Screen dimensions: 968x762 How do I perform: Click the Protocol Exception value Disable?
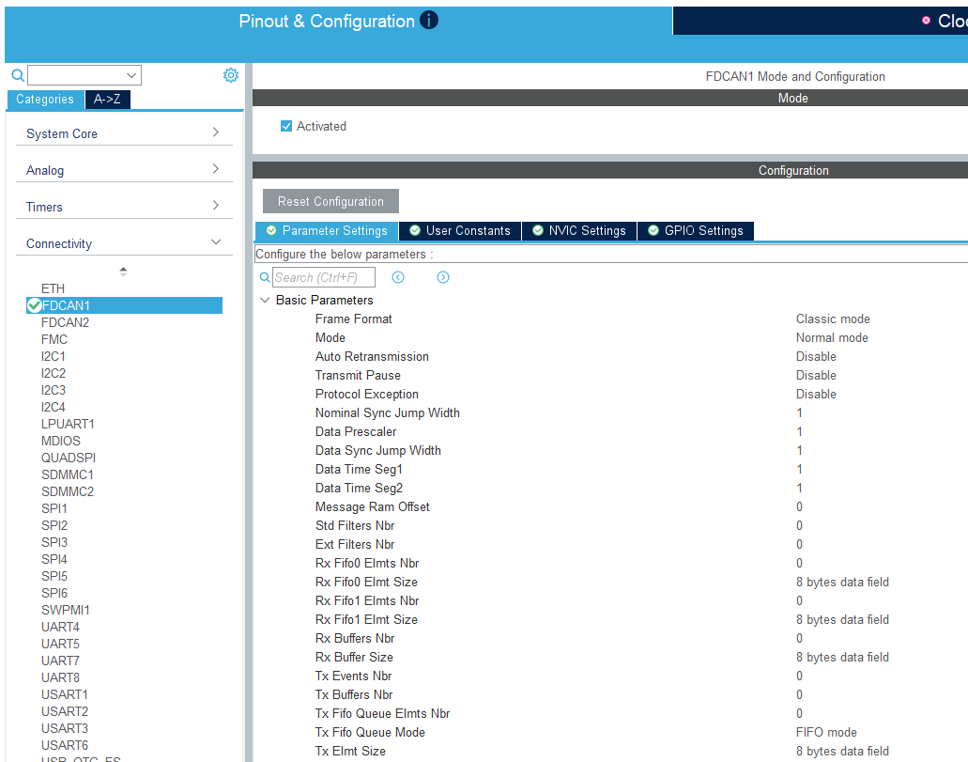click(x=816, y=395)
